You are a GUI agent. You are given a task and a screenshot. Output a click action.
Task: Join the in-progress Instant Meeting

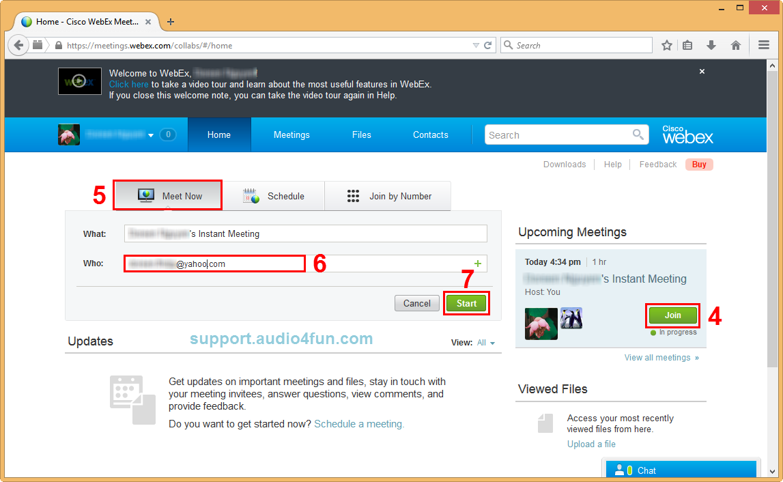tap(672, 315)
